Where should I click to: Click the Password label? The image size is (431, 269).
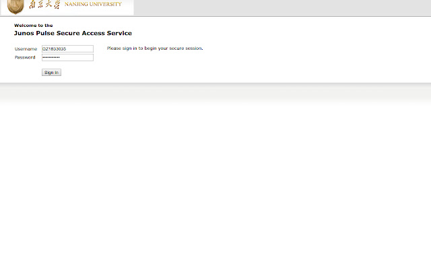point(25,57)
